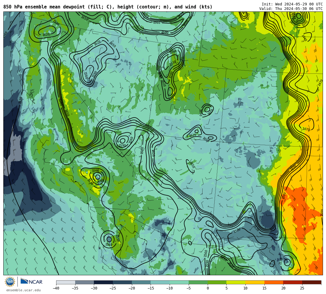Click the positive "15" colorbar tick label
Image resolution: width=326 pixels, height=294 pixels.
[264, 288]
